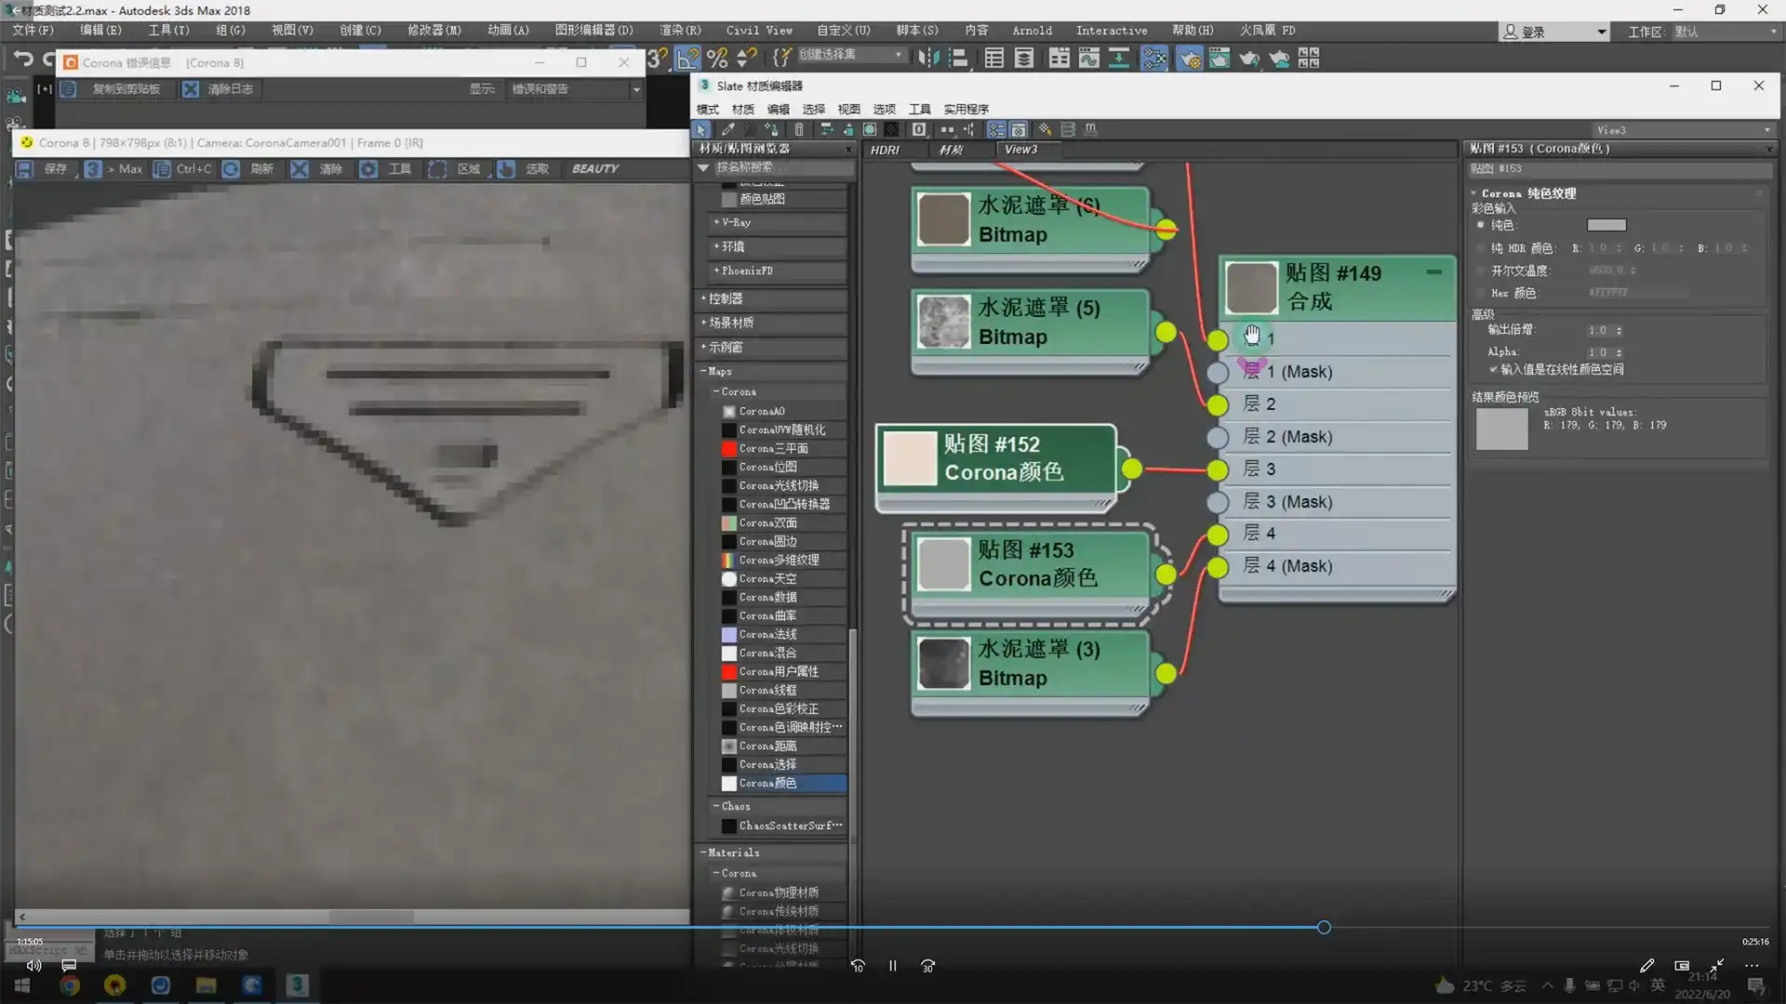Screen dimensions: 1786x1004
Task: Click the Mirror tool icon
Action: pyautogui.click(x=928, y=59)
